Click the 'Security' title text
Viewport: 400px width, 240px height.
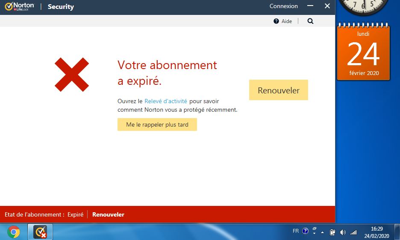point(61,7)
